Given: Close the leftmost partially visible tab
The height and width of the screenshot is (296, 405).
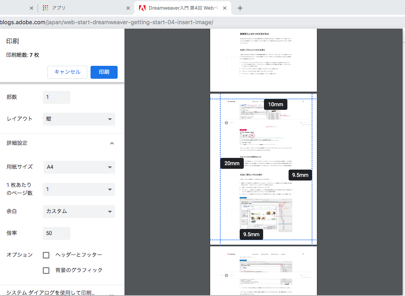Looking at the screenshot, I should pos(31,8).
